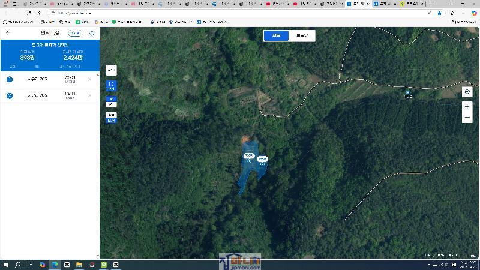The width and height of the screenshot is (480, 270).
Task: Zoom out on the map
Action: (467, 118)
